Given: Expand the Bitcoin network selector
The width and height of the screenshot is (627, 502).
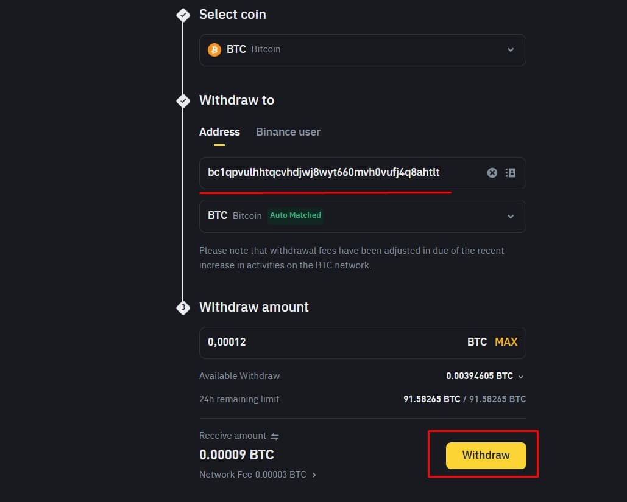Looking at the screenshot, I should click(x=511, y=216).
